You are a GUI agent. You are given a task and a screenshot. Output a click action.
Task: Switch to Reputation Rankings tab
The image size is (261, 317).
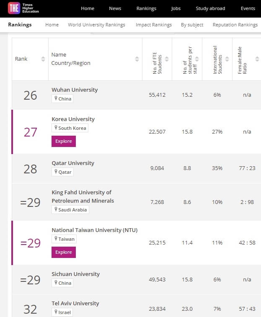click(235, 25)
